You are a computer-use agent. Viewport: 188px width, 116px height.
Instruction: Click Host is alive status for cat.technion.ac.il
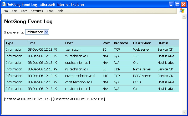pyautogui.click(x=166, y=89)
